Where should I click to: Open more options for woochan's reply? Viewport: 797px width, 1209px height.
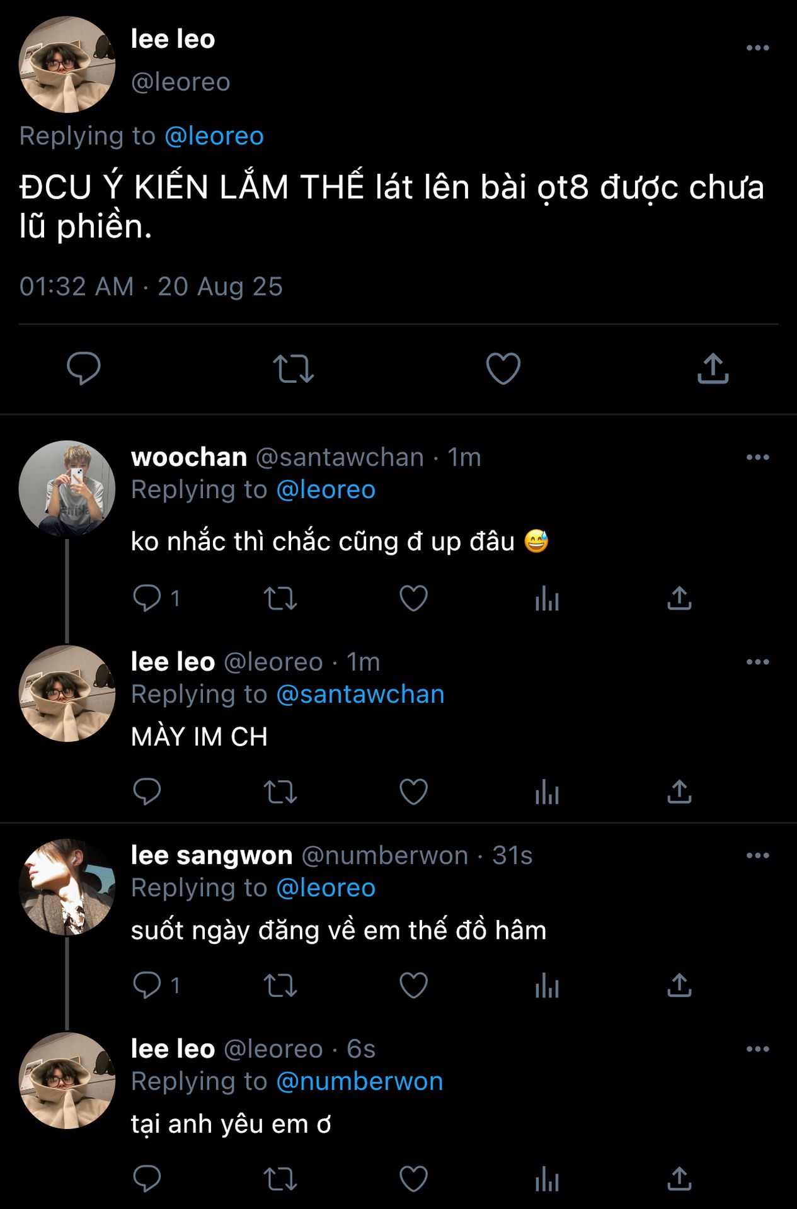(757, 457)
